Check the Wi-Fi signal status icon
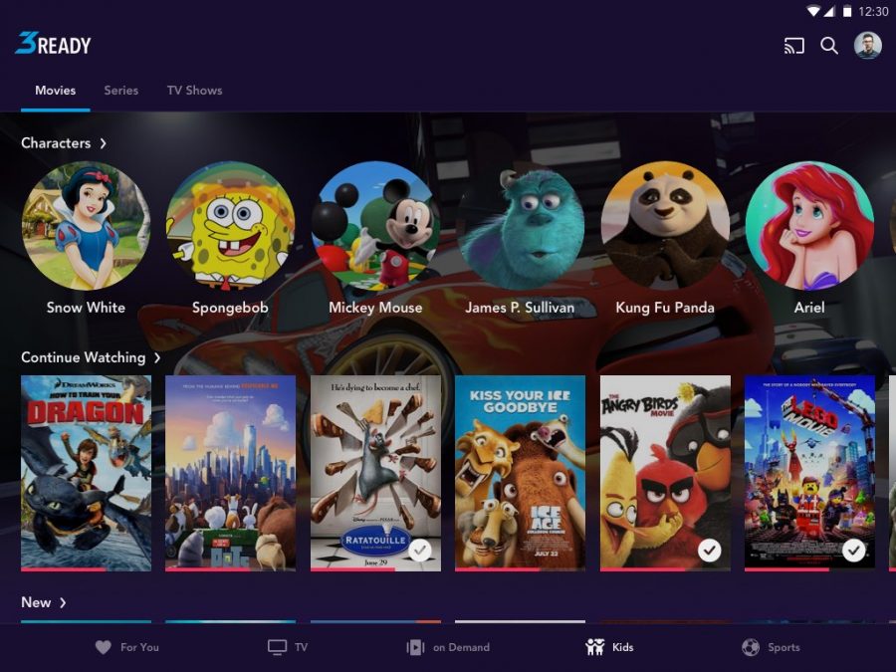This screenshot has width=896, height=672. [813, 11]
